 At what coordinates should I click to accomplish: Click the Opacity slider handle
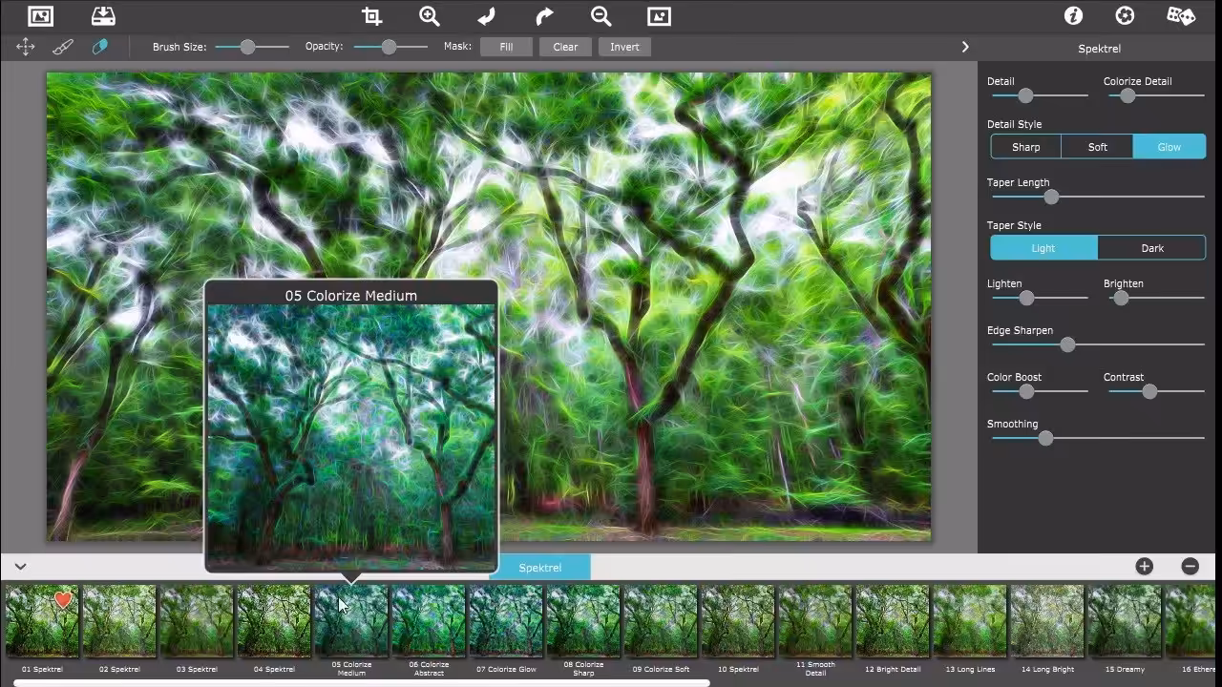point(389,47)
